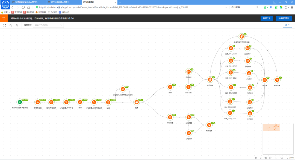Select the green source data node
This screenshot has height=160, width=295.
20,102
